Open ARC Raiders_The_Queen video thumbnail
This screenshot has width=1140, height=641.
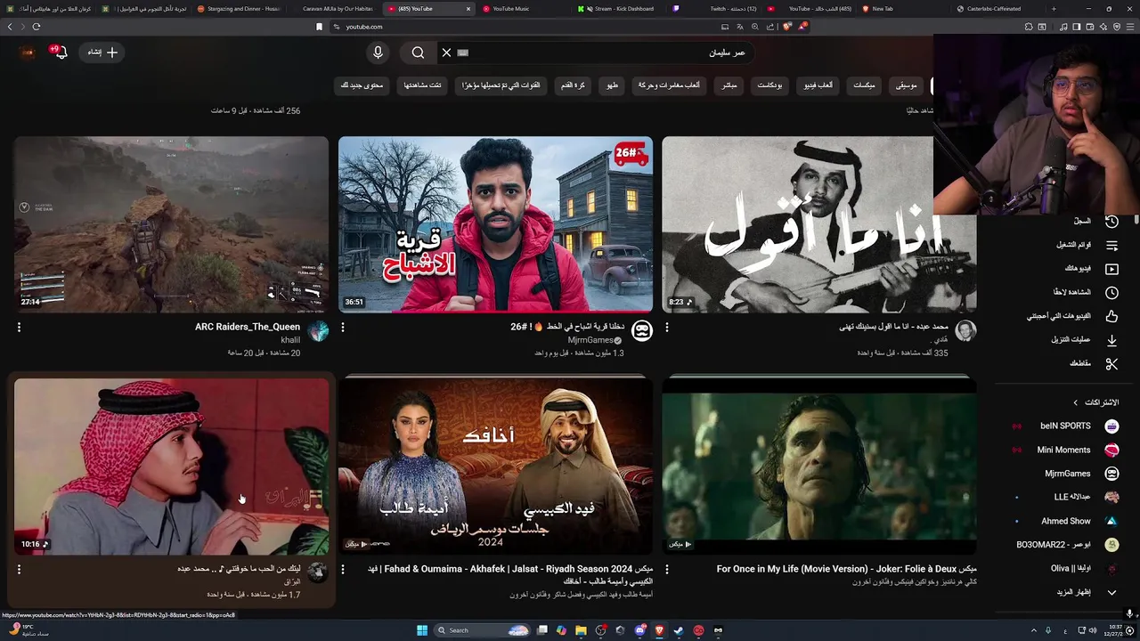(x=171, y=224)
